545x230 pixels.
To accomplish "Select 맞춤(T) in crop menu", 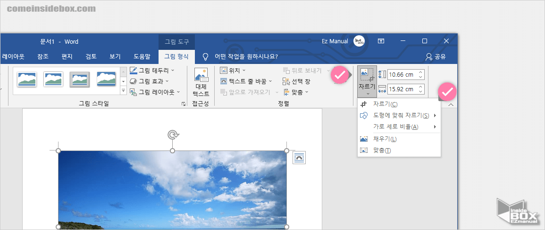I will (x=399, y=151).
